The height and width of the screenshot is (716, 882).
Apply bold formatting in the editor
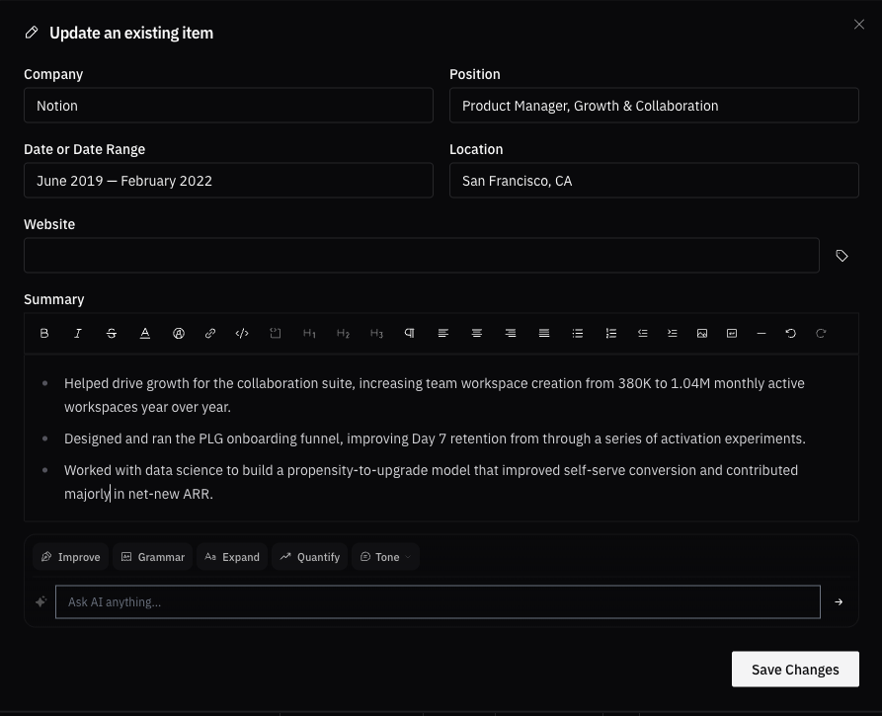(44, 333)
